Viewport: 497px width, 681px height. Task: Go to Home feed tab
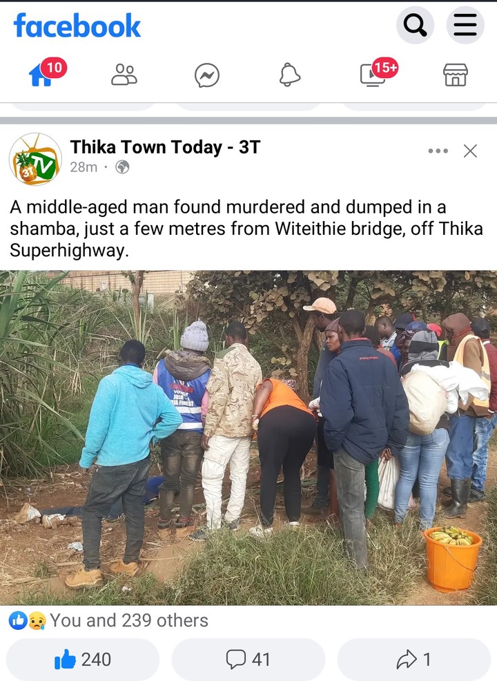click(x=48, y=73)
